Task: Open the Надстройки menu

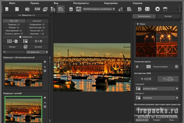Action: point(111,3)
